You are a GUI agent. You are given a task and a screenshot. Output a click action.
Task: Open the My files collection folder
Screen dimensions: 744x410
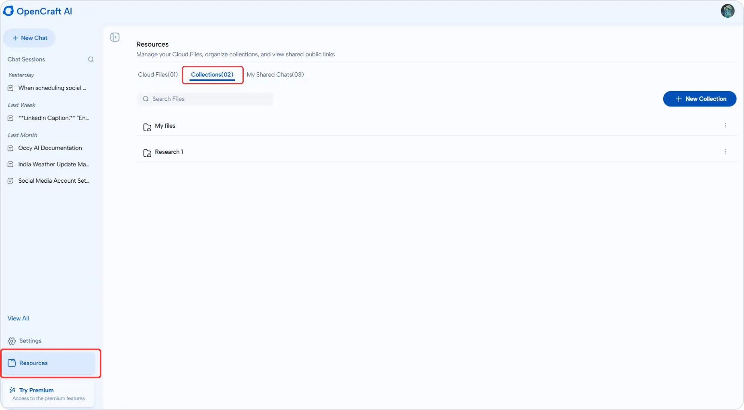tap(165, 126)
